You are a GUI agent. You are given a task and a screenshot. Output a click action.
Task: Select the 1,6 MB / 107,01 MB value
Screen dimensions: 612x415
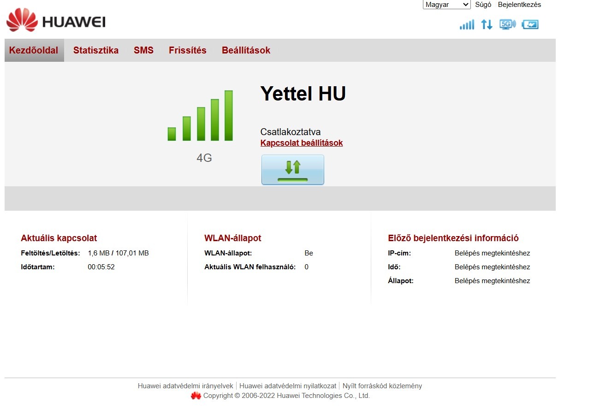[119, 253]
